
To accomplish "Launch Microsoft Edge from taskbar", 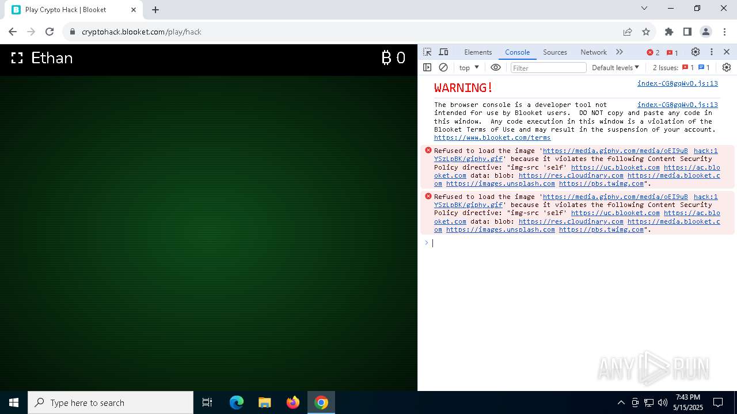I will click(237, 402).
